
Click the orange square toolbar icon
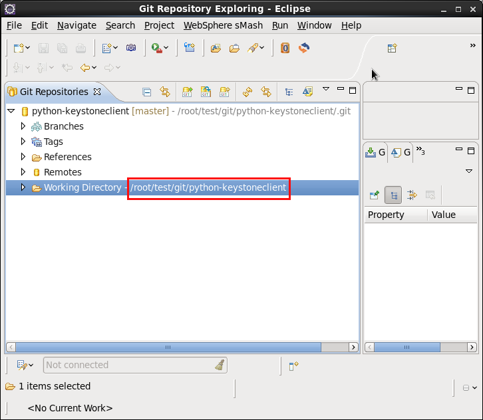pyautogui.click(x=285, y=48)
